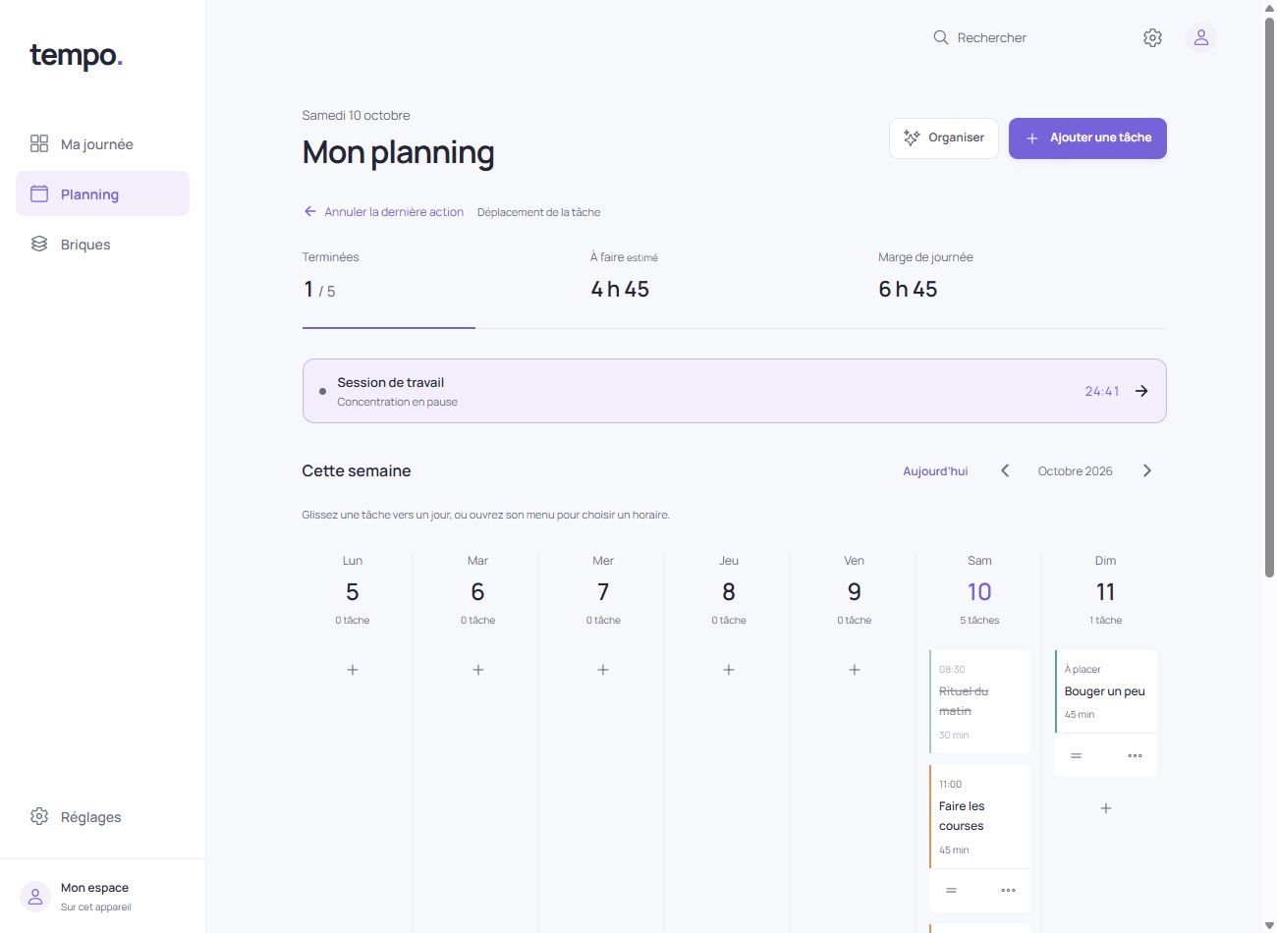Open Réglages in sidebar
Screen dimensions: 1277x933
click(x=102, y=817)
